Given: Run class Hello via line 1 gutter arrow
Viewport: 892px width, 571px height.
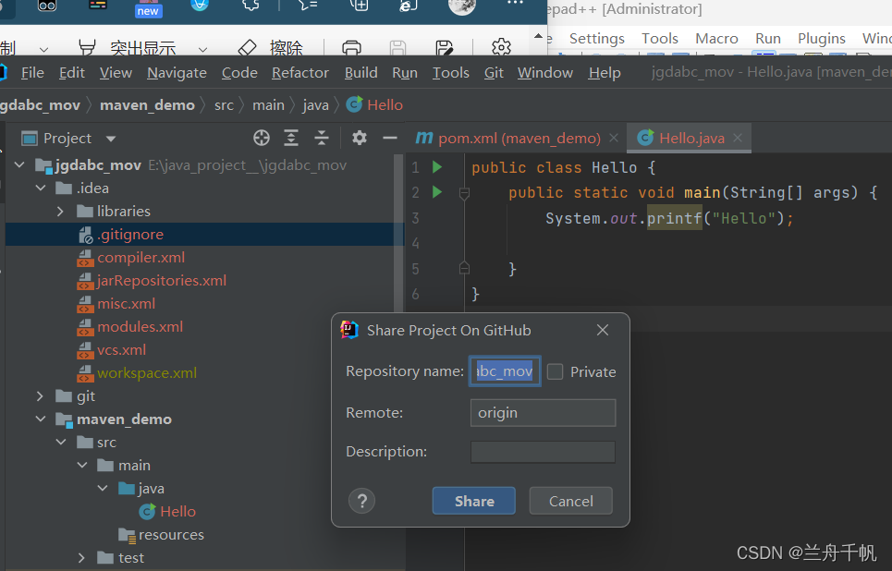Looking at the screenshot, I should tap(437, 166).
